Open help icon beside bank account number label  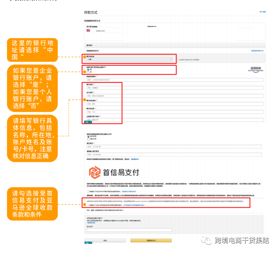(x=94, y=143)
